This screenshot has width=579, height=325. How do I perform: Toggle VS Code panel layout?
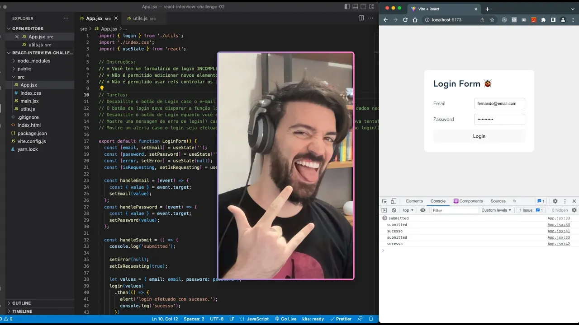(356, 7)
